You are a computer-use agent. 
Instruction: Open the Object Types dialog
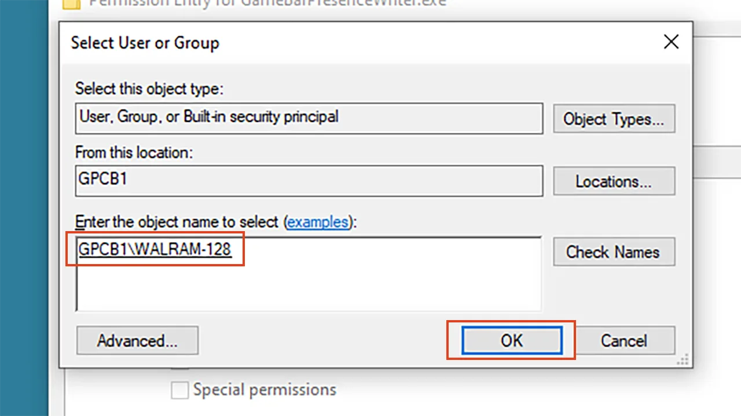[x=614, y=119]
